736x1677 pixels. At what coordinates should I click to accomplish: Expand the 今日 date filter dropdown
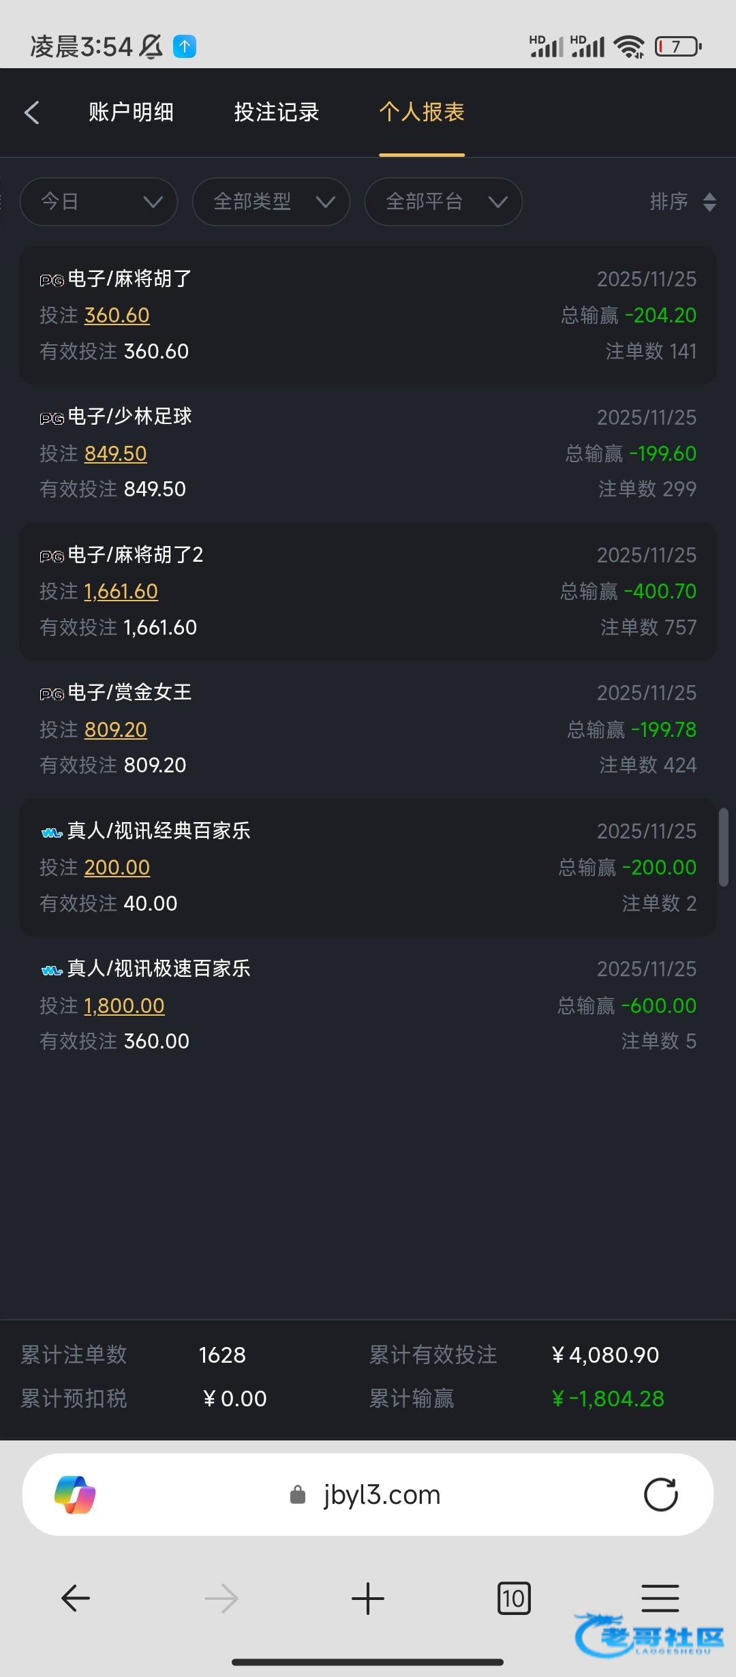tap(99, 202)
